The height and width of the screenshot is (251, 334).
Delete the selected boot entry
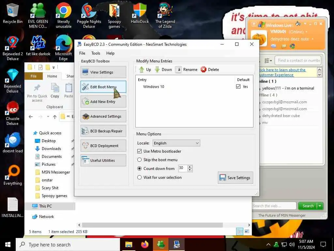[x=210, y=70]
